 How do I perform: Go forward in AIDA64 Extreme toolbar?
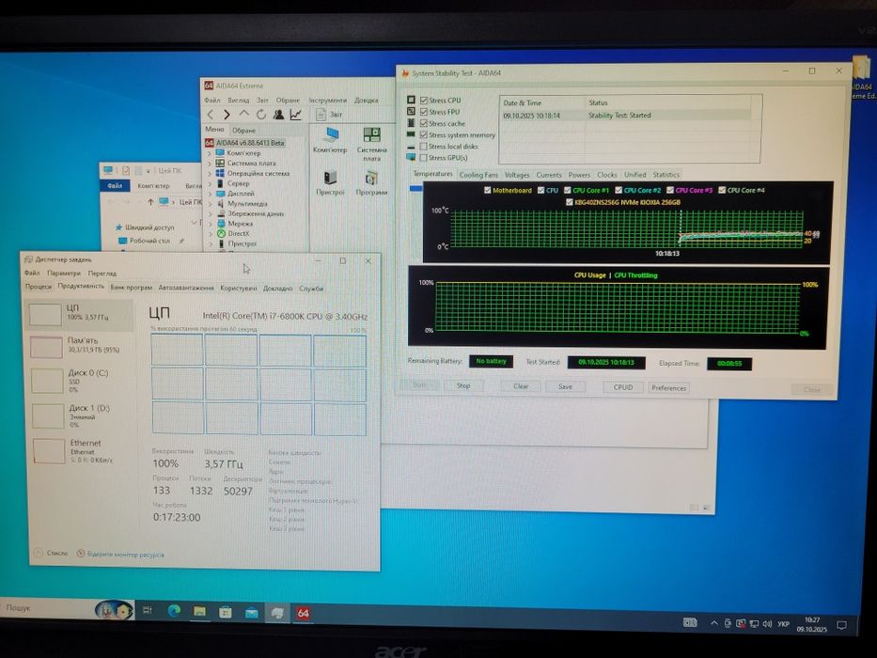pos(227,115)
